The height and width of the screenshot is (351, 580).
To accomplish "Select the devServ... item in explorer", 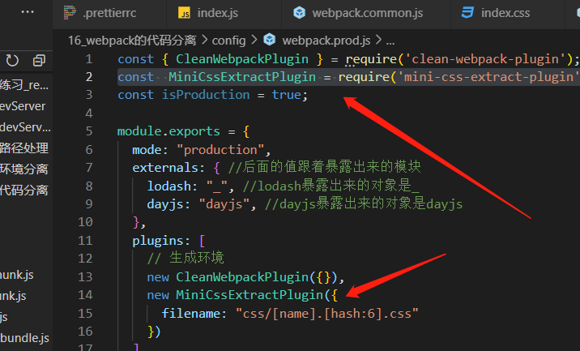I will pos(26,127).
